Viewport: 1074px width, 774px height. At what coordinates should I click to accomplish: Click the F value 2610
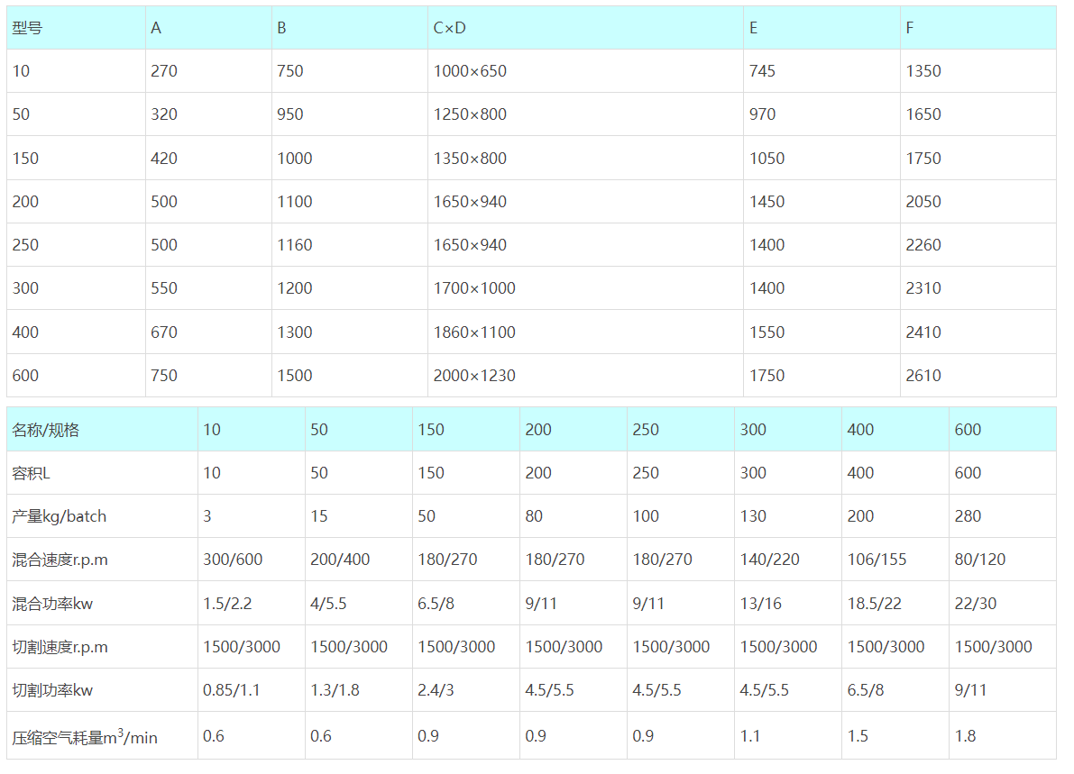[923, 376]
